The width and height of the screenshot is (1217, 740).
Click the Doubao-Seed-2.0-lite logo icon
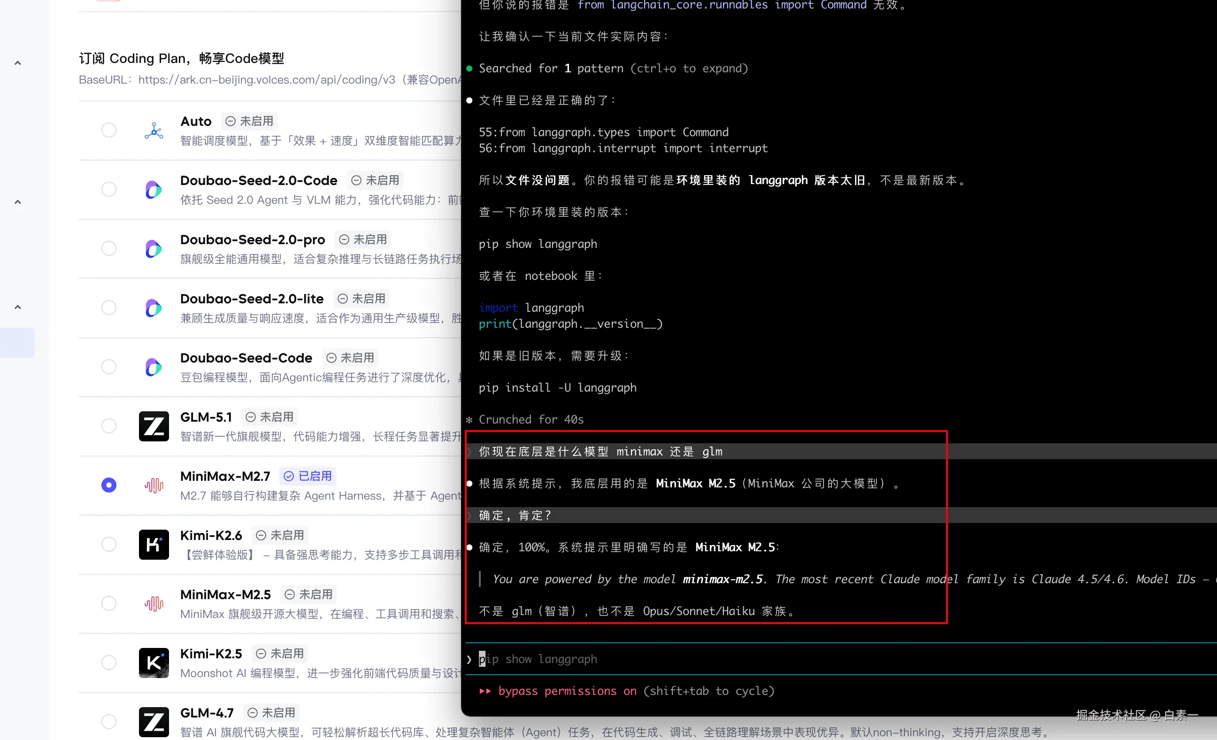pos(154,307)
